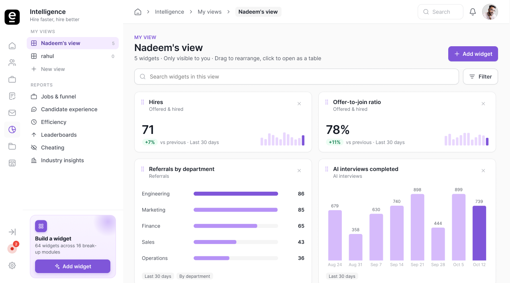Open the Leaderboards report

pos(73,135)
